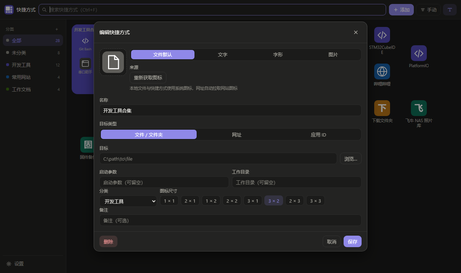Screen dimensions: 461x273
Task: Click the 备注 input field
Action: point(230,220)
